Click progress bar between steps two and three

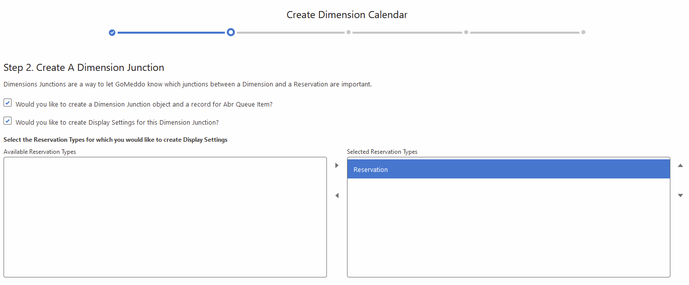(x=290, y=33)
